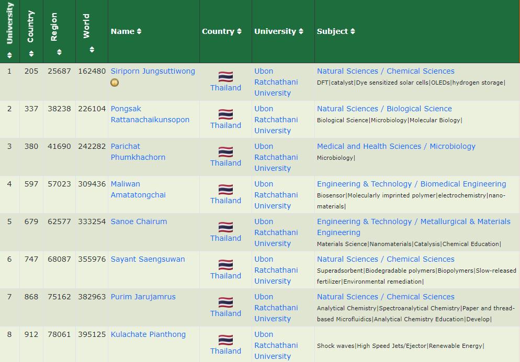Open Parichat Phumkhachorn profile link
The width and height of the screenshot is (520, 362).
[138, 151]
